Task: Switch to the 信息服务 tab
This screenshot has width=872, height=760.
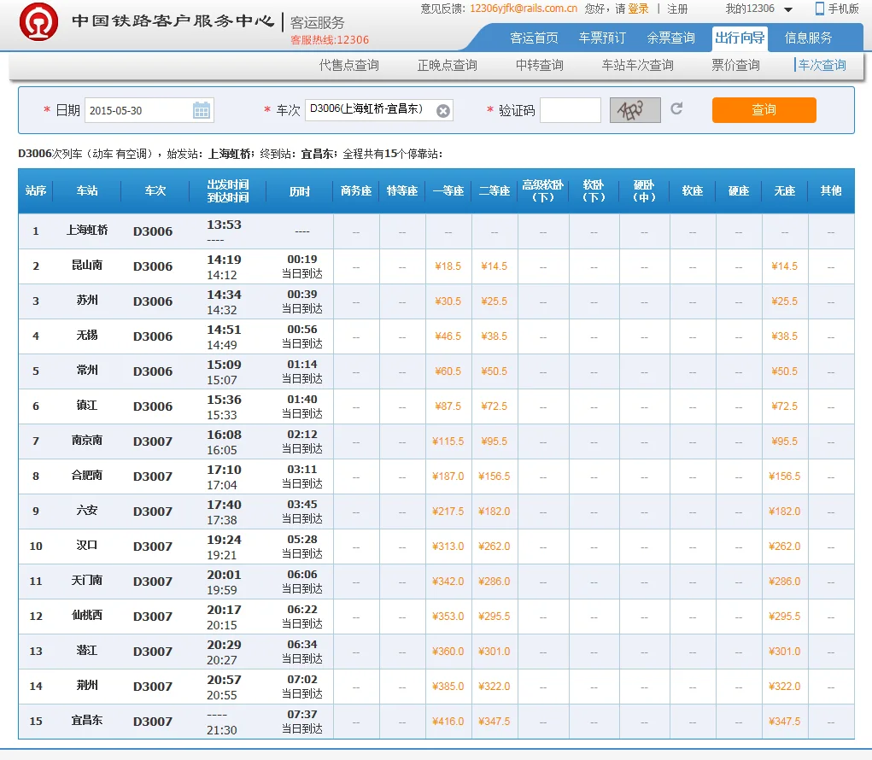Action: 811,38
